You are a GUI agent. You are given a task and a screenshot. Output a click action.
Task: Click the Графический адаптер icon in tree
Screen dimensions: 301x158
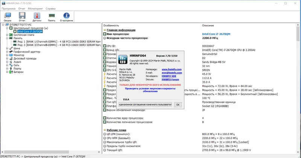(x=11, y=52)
